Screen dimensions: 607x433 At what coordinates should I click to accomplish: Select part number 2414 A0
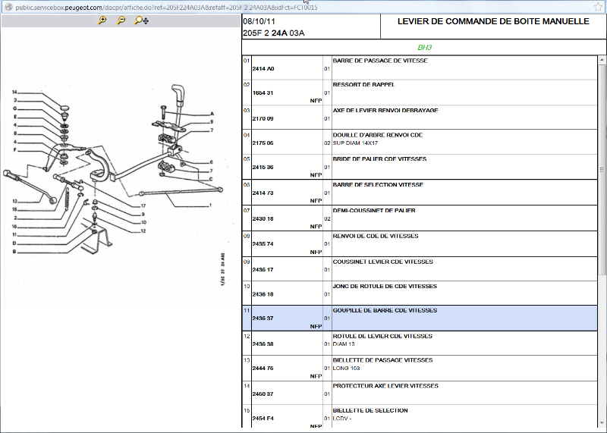[x=263, y=68]
